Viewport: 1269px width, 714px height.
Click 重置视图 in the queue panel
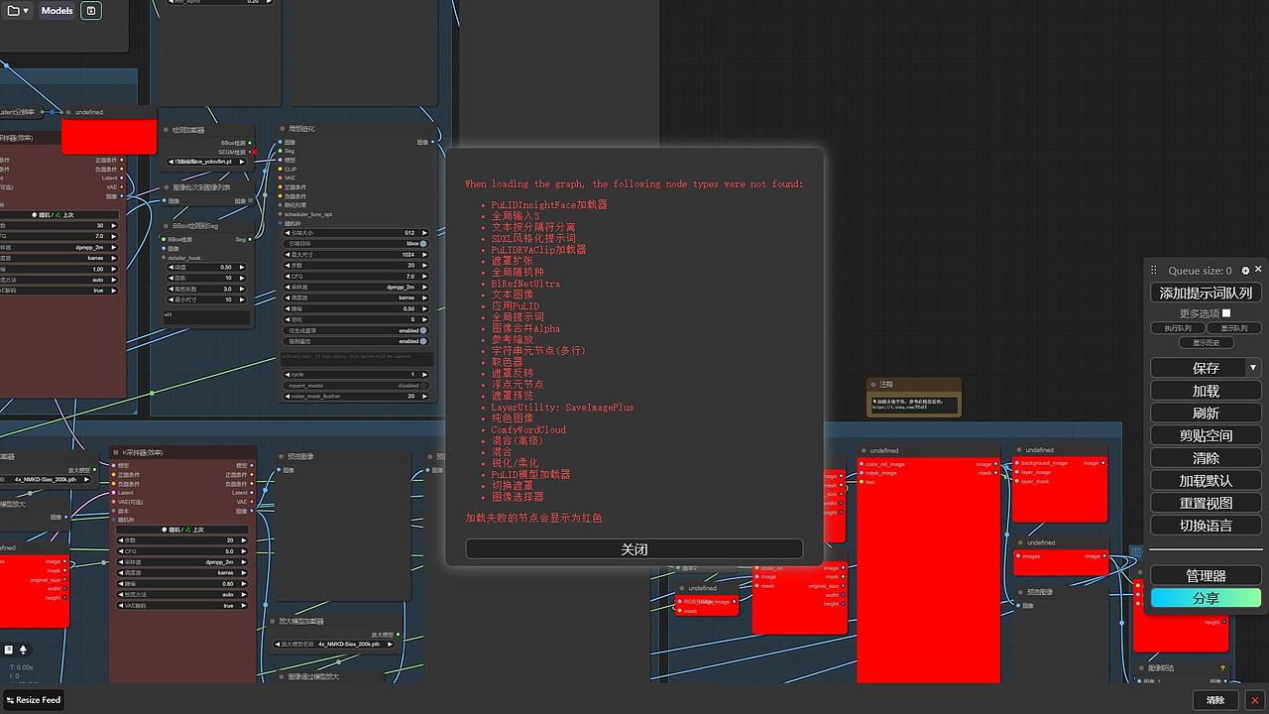[1206, 503]
